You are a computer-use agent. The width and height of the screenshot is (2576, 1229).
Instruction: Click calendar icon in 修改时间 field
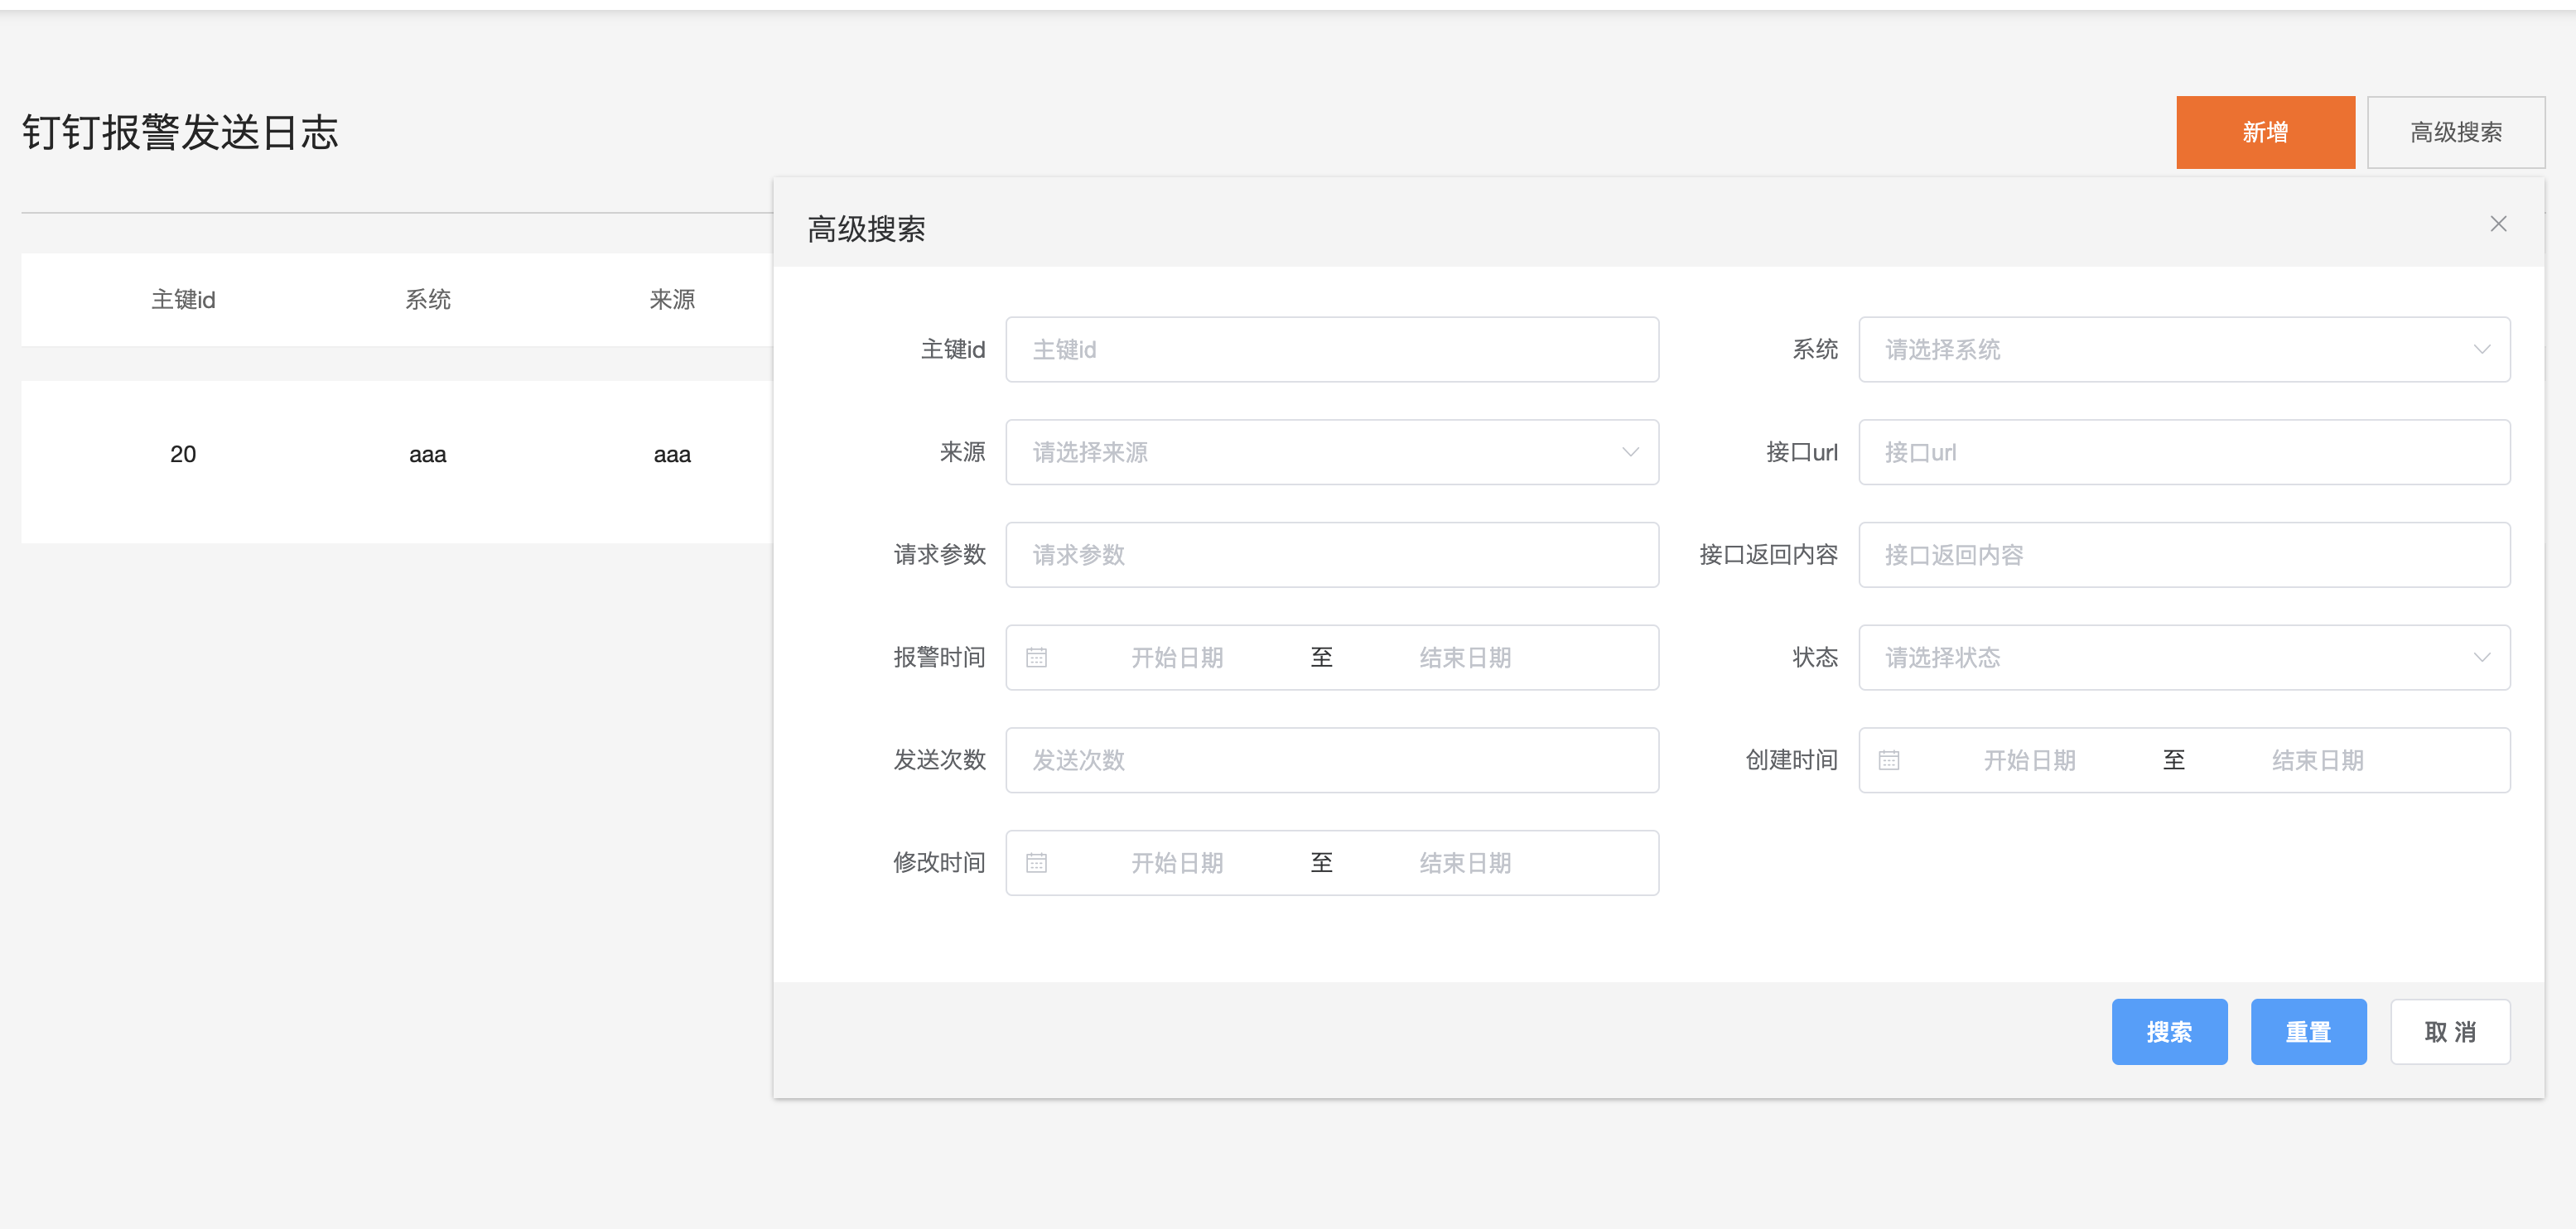pyautogui.click(x=1036, y=863)
